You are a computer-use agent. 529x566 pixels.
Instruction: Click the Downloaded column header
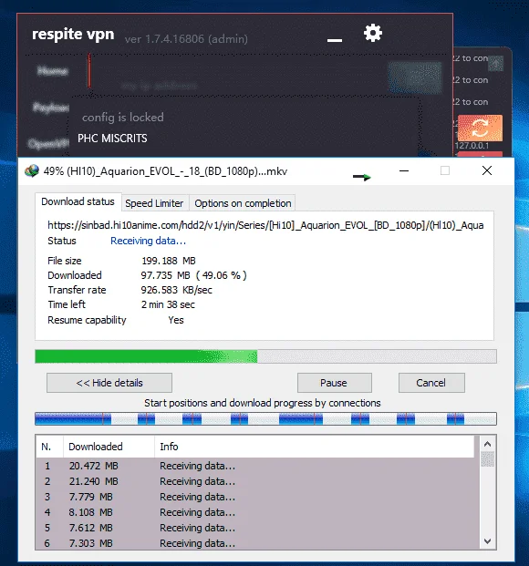pyautogui.click(x=109, y=447)
